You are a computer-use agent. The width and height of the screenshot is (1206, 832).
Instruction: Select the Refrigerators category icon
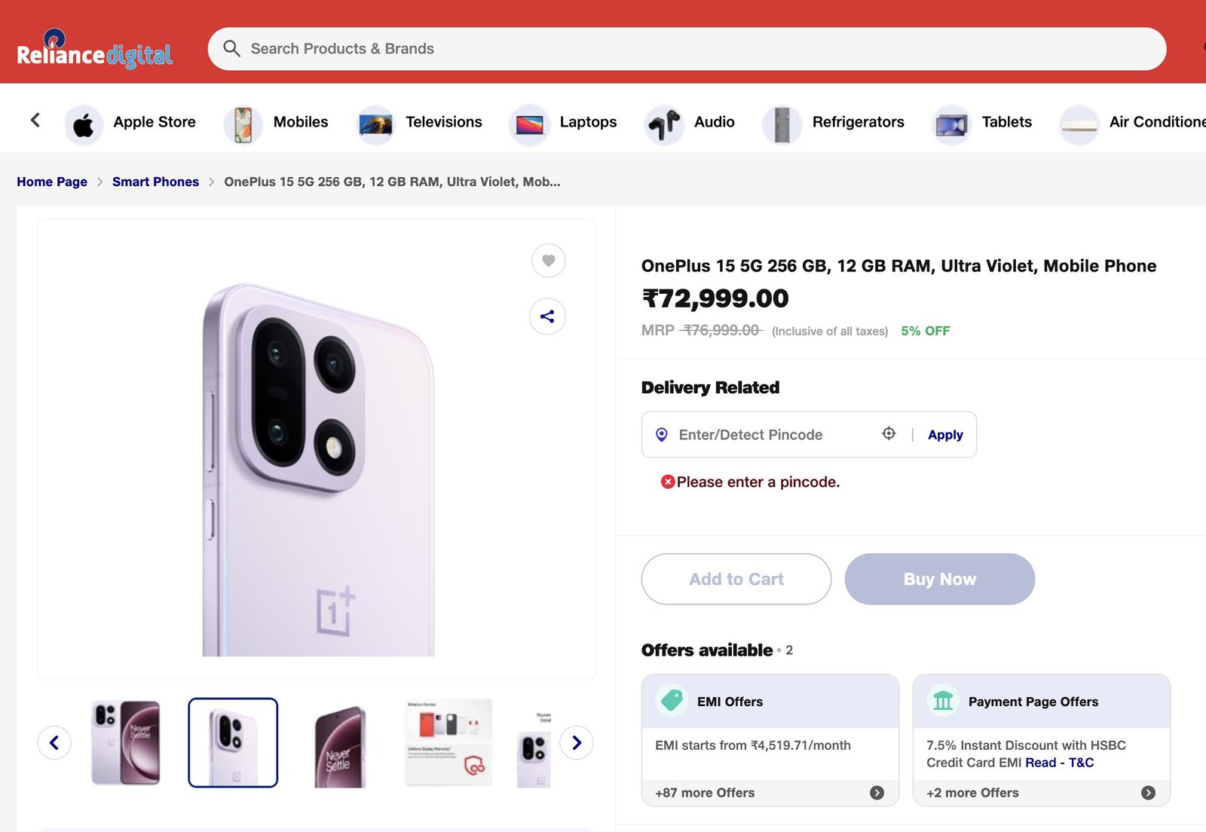pyautogui.click(x=782, y=124)
